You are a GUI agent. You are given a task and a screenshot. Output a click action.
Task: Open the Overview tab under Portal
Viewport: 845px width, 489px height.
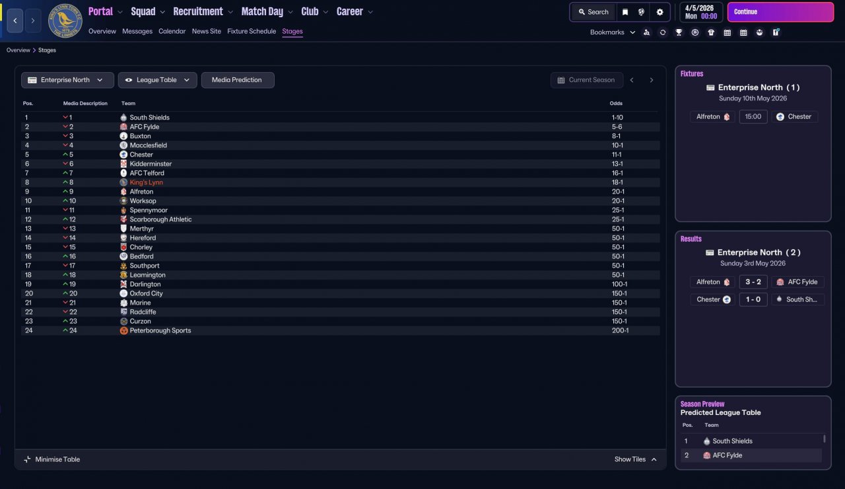102,31
